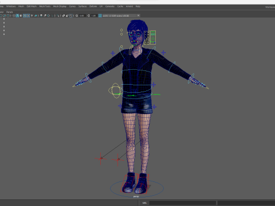Open the Mesh menu
The height and width of the screenshot is (206, 275).
[x=21, y=6]
